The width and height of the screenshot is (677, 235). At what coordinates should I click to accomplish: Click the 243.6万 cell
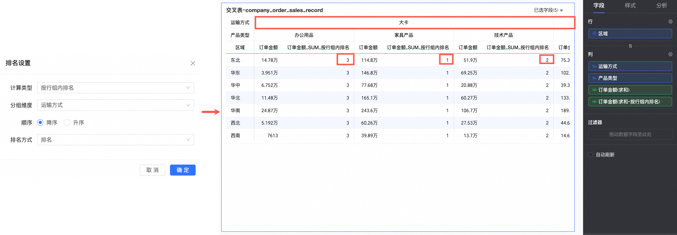(x=369, y=110)
